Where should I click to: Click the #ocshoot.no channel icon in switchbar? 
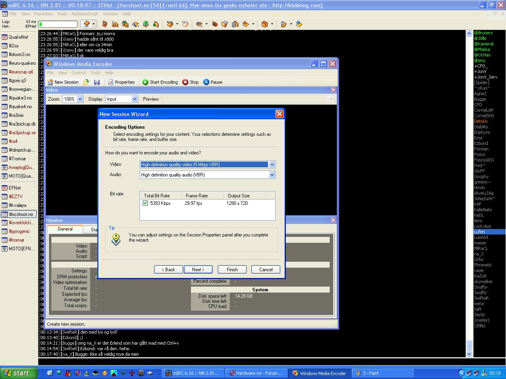pos(5,214)
